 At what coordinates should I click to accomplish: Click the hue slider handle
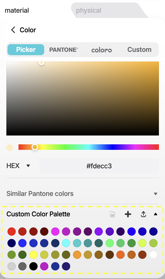[35, 147]
